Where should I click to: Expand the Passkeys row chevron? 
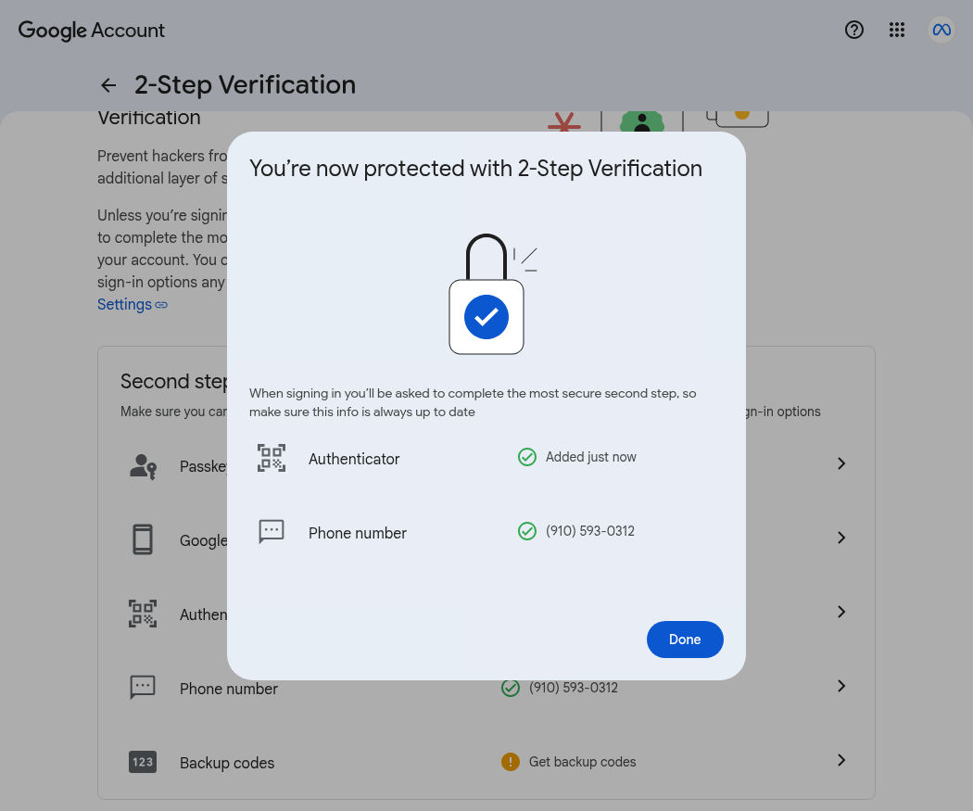841,463
